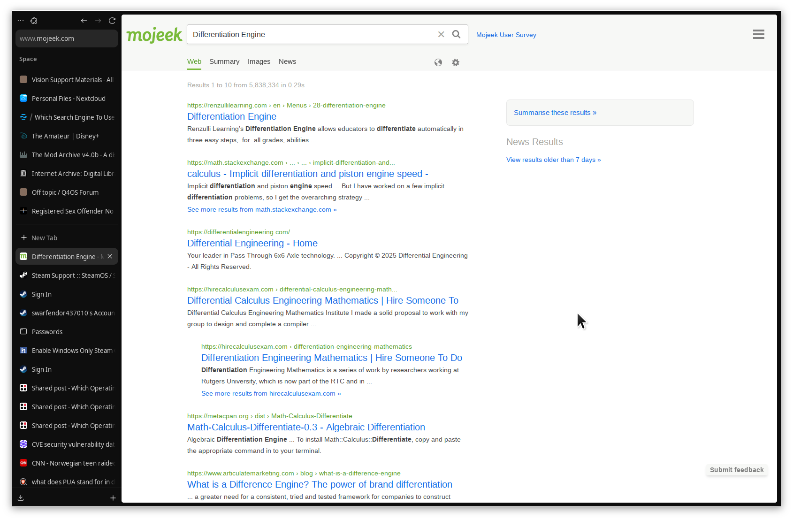Click the Mojeek logo

[x=154, y=35]
